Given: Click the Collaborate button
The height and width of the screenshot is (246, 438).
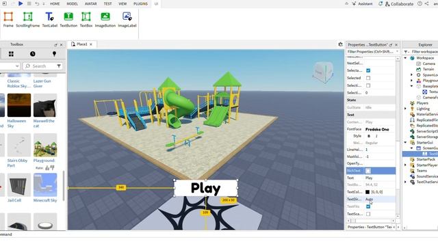Looking at the screenshot, I should 399,4.
